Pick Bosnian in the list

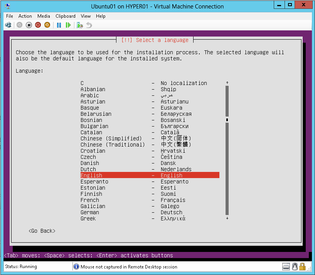150,120
